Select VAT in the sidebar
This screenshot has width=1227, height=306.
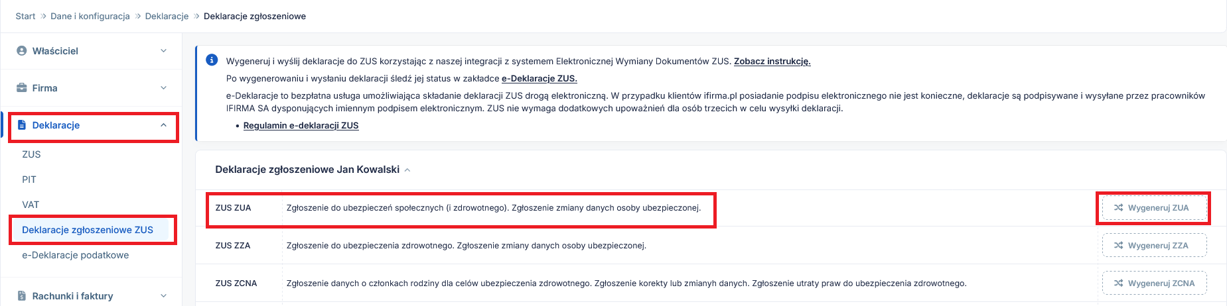point(31,205)
